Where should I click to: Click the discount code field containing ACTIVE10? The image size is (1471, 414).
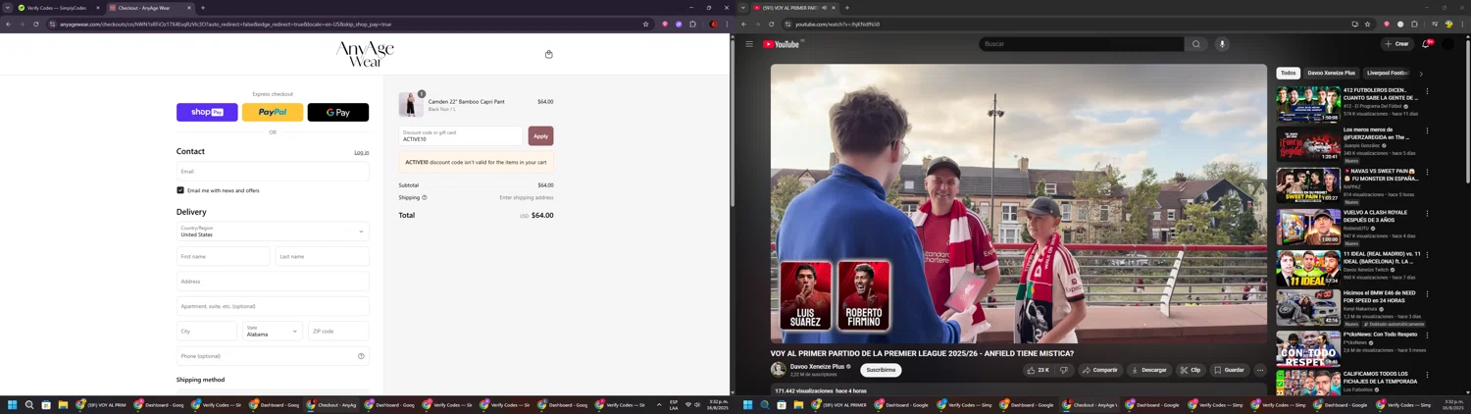pos(461,135)
